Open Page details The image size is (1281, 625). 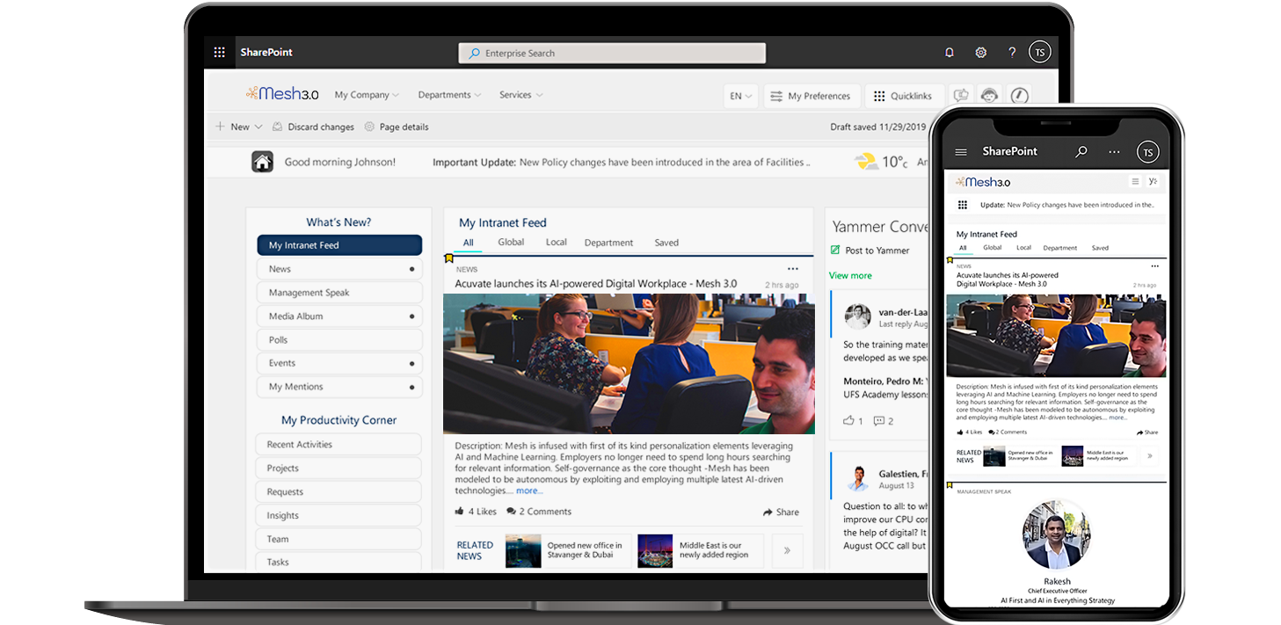(397, 127)
